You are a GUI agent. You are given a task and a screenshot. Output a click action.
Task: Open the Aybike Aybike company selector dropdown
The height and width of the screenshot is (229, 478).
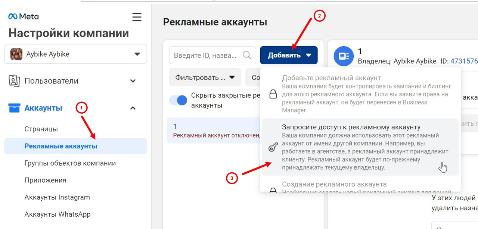pos(76,54)
